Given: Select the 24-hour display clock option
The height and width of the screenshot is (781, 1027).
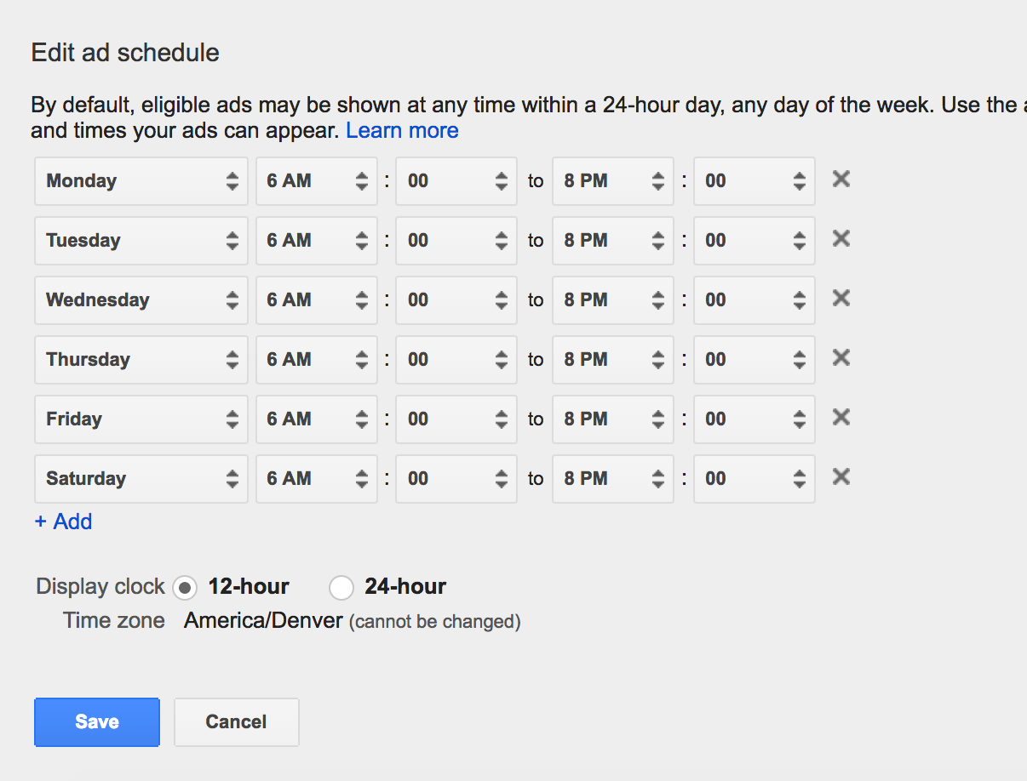Looking at the screenshot, I should point(341,587).
